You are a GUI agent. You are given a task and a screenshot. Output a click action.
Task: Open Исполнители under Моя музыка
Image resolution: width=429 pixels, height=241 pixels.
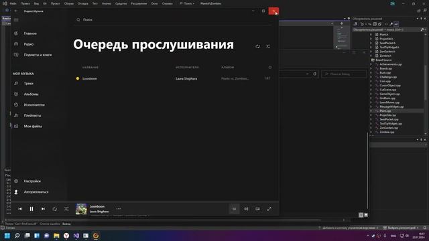pos(34,104)
